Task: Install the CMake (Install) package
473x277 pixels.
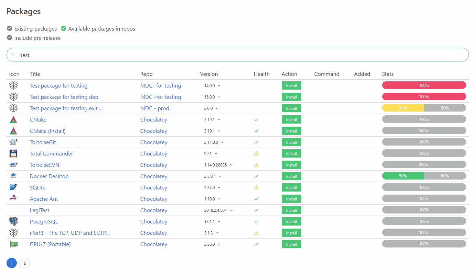Action: pos(291,131)
